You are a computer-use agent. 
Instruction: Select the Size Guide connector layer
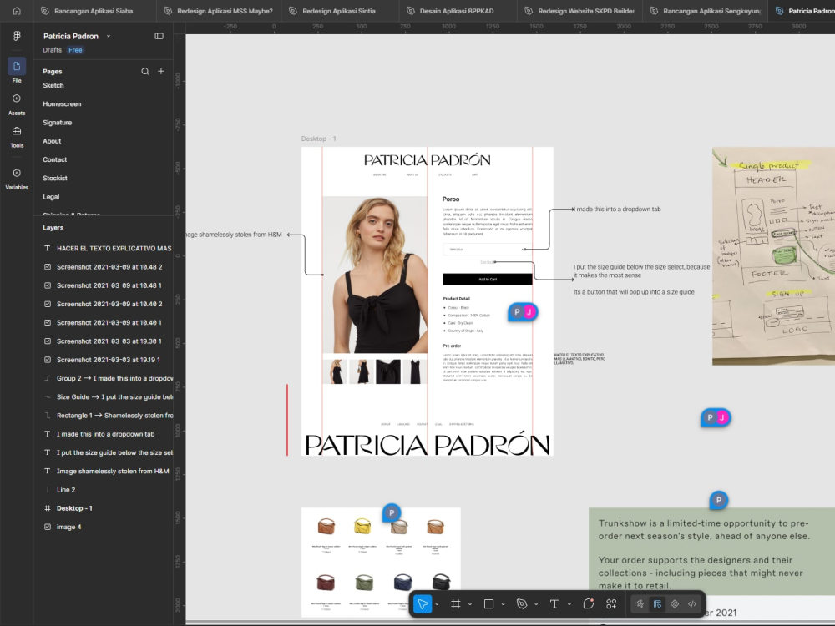click(x=104, y=397)
